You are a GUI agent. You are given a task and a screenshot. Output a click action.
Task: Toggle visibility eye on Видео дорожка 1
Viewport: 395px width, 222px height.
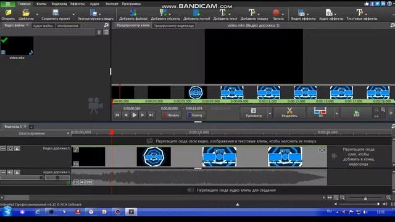(x=10, y=149)
